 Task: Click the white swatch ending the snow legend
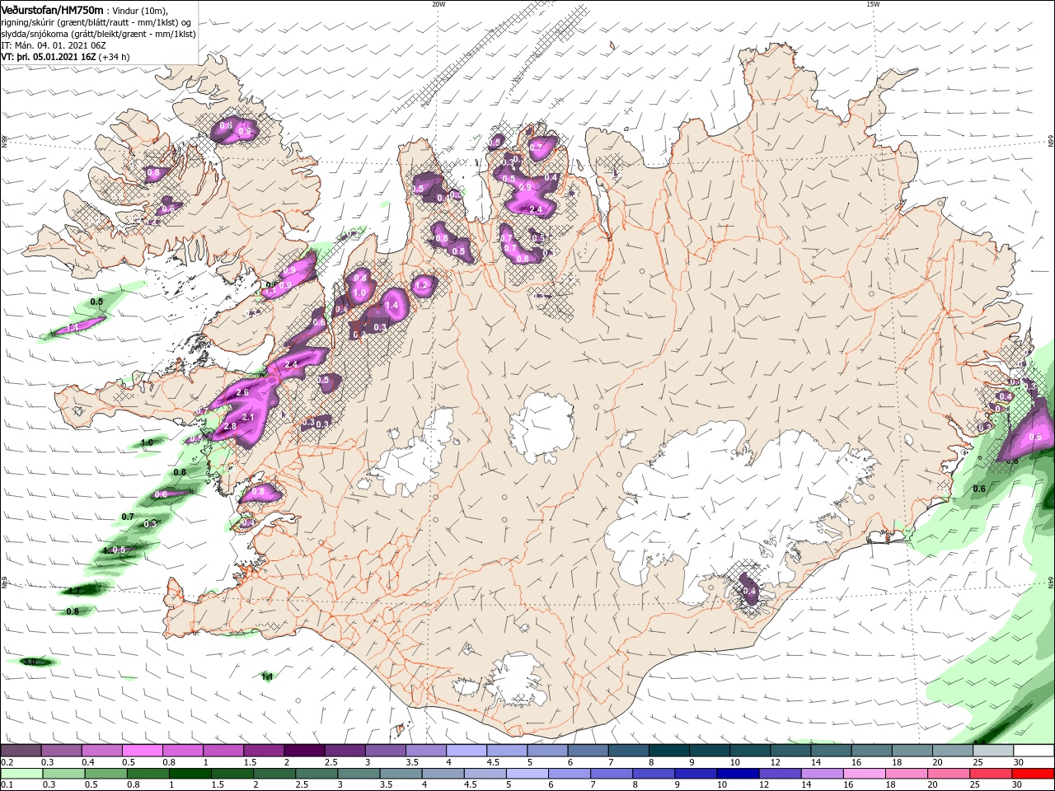[x=1034, y=751]
